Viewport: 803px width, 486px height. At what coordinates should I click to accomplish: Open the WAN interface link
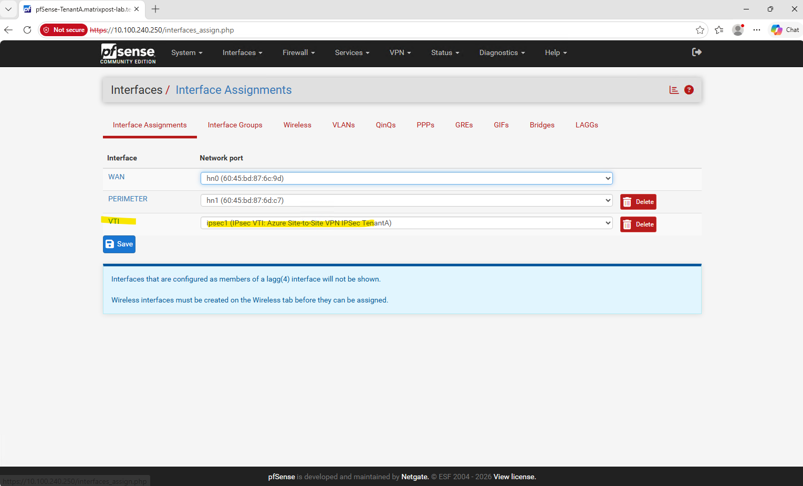coord(117,177)
